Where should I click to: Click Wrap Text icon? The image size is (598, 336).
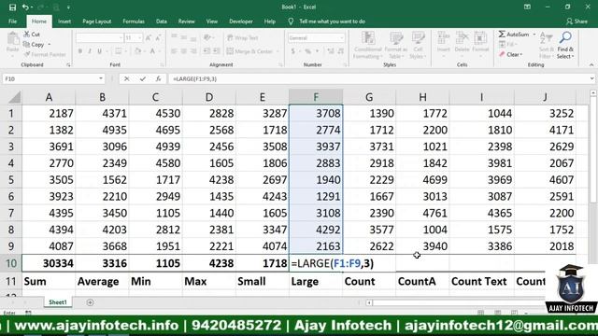230,37
